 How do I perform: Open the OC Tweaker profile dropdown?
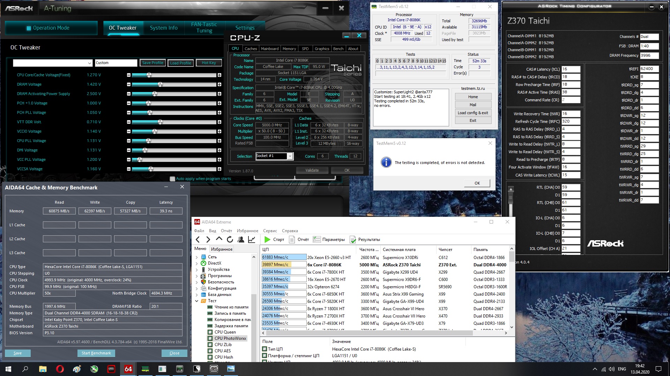(89, 63)
